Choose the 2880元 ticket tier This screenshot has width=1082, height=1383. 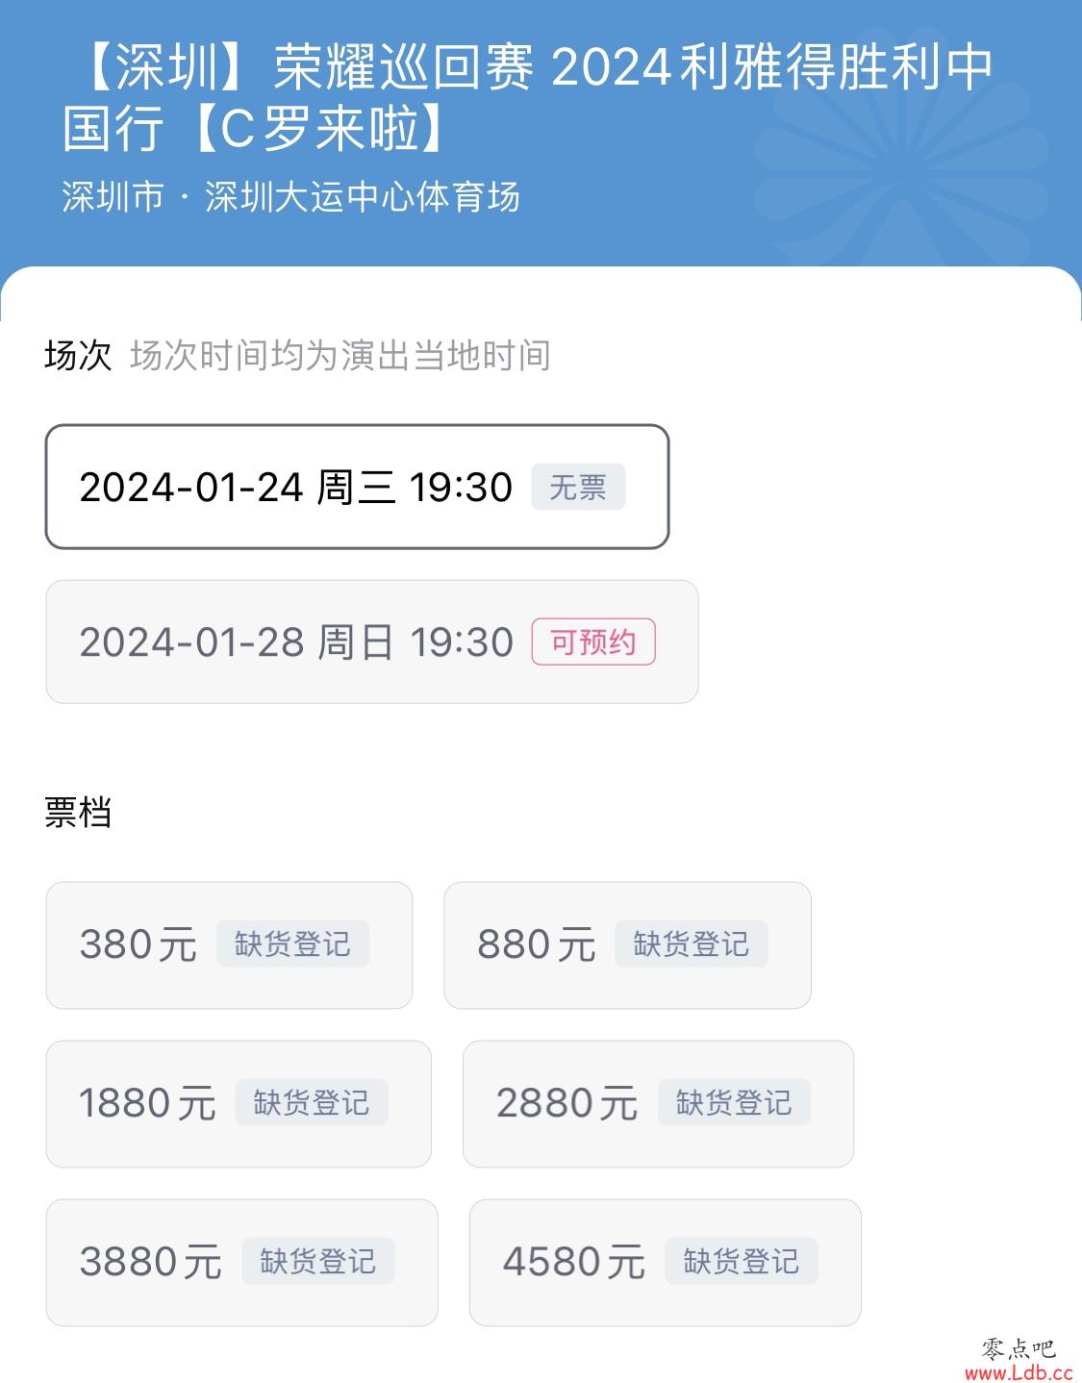tap(658, 1104)
